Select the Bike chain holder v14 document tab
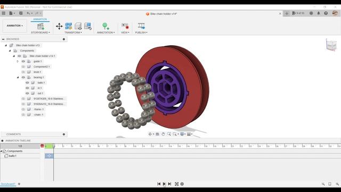This screenshot has height=192, width=341. click(x=161, y=14)
